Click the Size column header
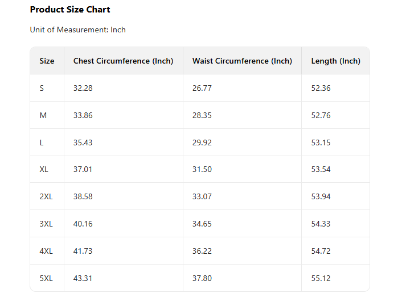Image resolution: width=402 pixels, height=306 pixels. tap(47, 61)
